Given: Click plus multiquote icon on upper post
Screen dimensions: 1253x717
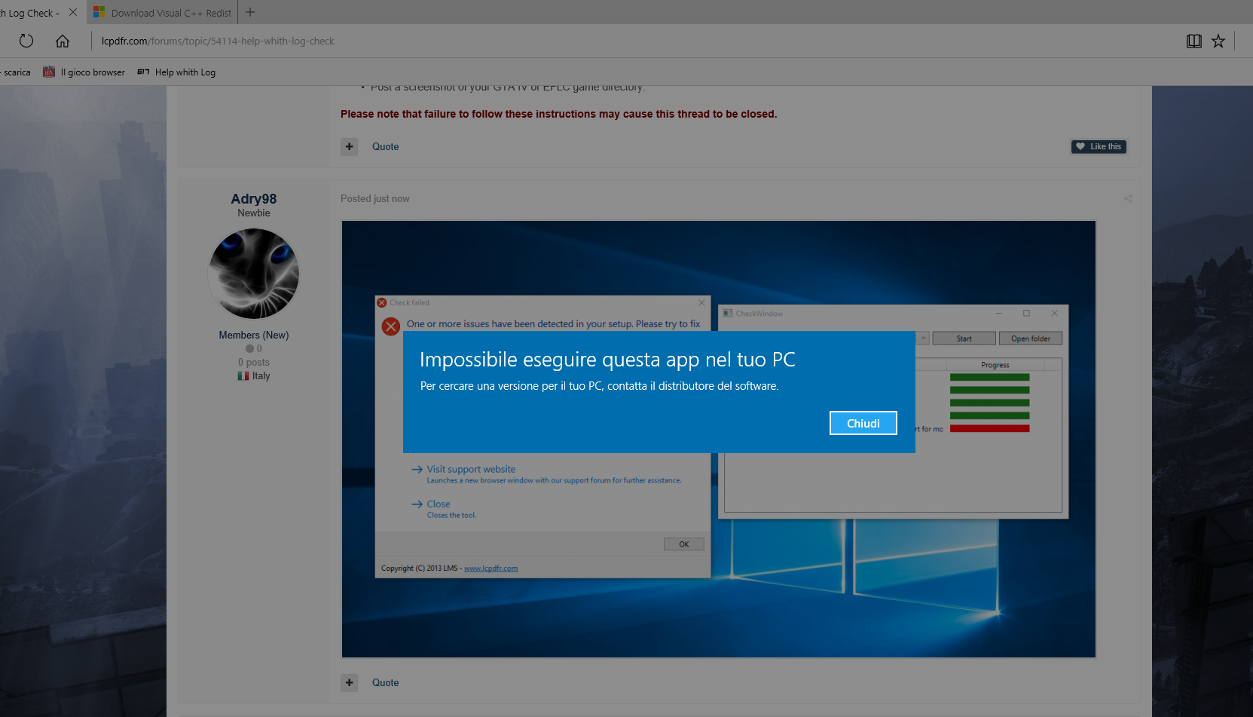Looking at the screenshot, I should (x=349, y=146).
